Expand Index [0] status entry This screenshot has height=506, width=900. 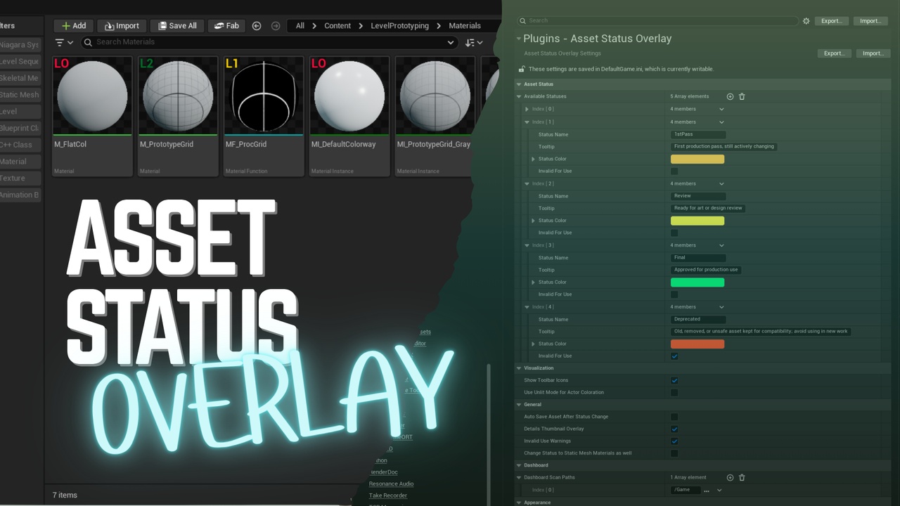pyautogui.click(x=527, y=110)
